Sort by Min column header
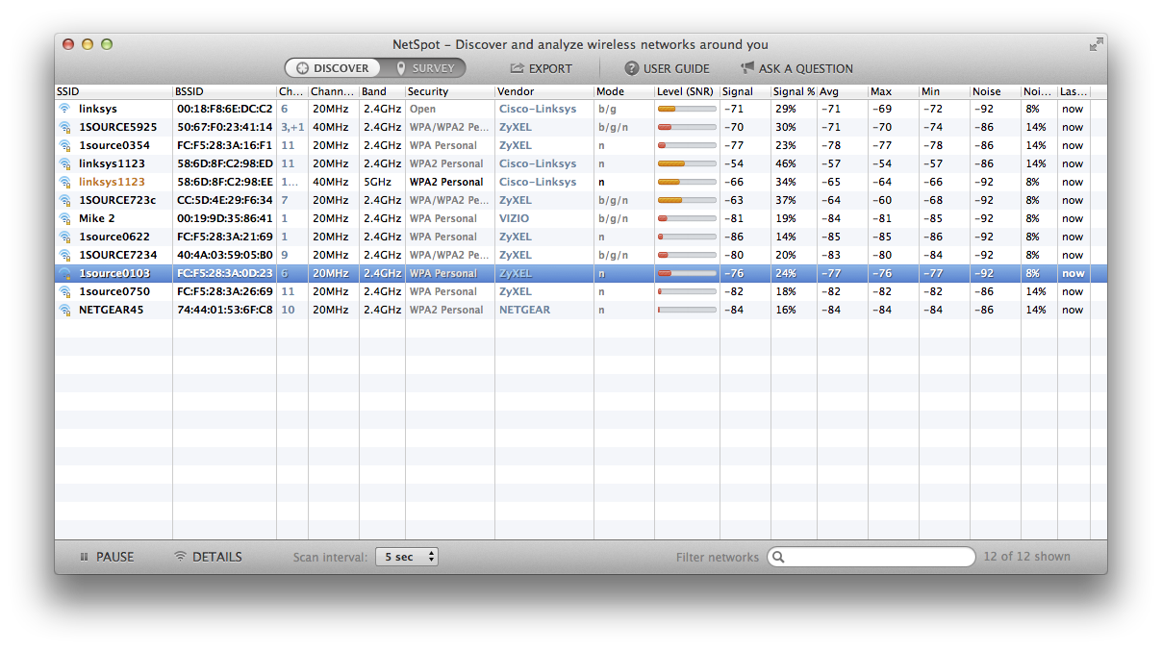The width and height of the screenshot is (1162, 650). pos(945,91)
